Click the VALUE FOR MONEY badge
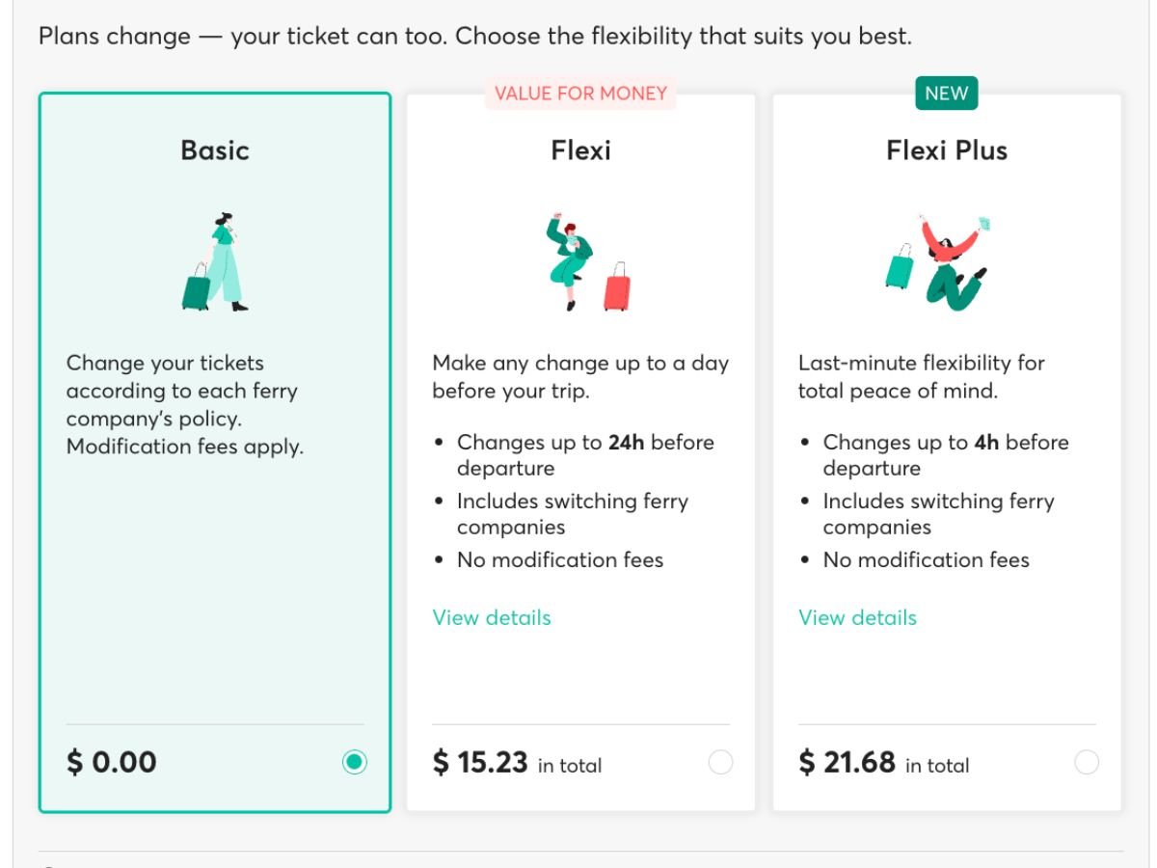This screenshot has height=868, width=1157. [x=580, y=94]
